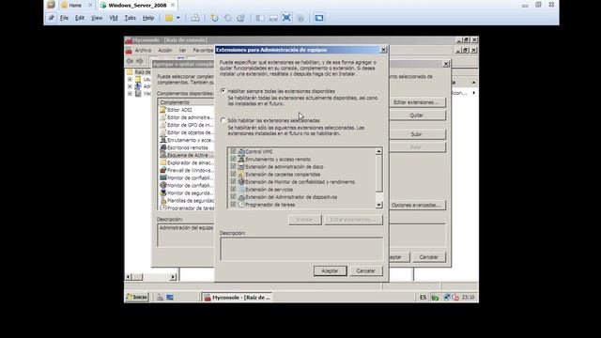Click the Descripción box in Extensiones dialog
601x338 pixels.
pos(301,248)
